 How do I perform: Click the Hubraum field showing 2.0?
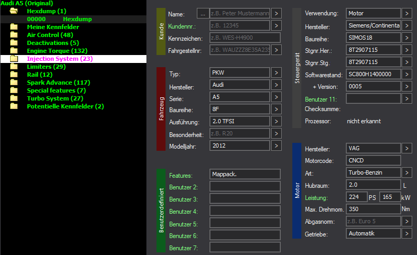(373, 185)
